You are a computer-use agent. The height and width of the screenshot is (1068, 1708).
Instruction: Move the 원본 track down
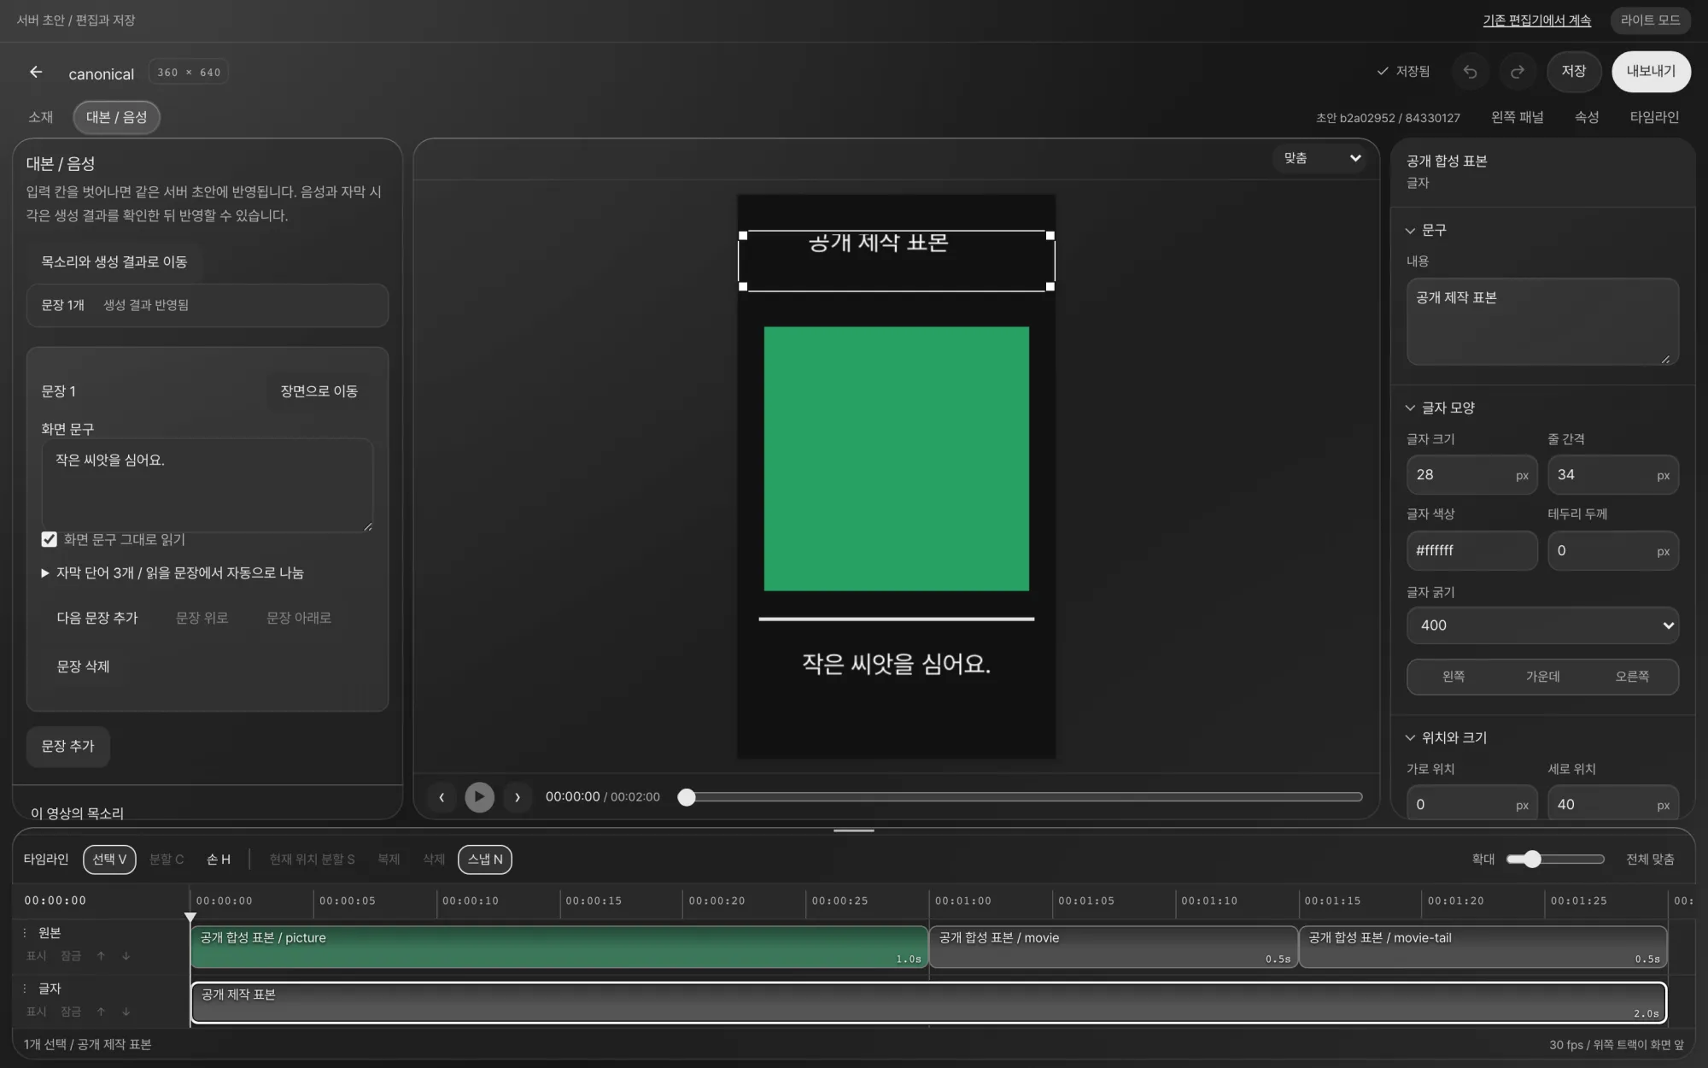[126, 956]
